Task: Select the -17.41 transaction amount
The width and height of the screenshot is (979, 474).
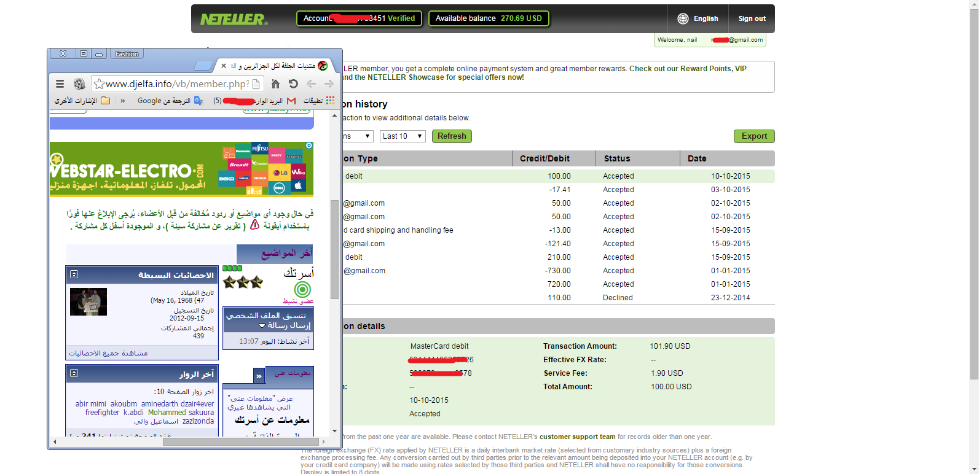Action: pos(560,190)
